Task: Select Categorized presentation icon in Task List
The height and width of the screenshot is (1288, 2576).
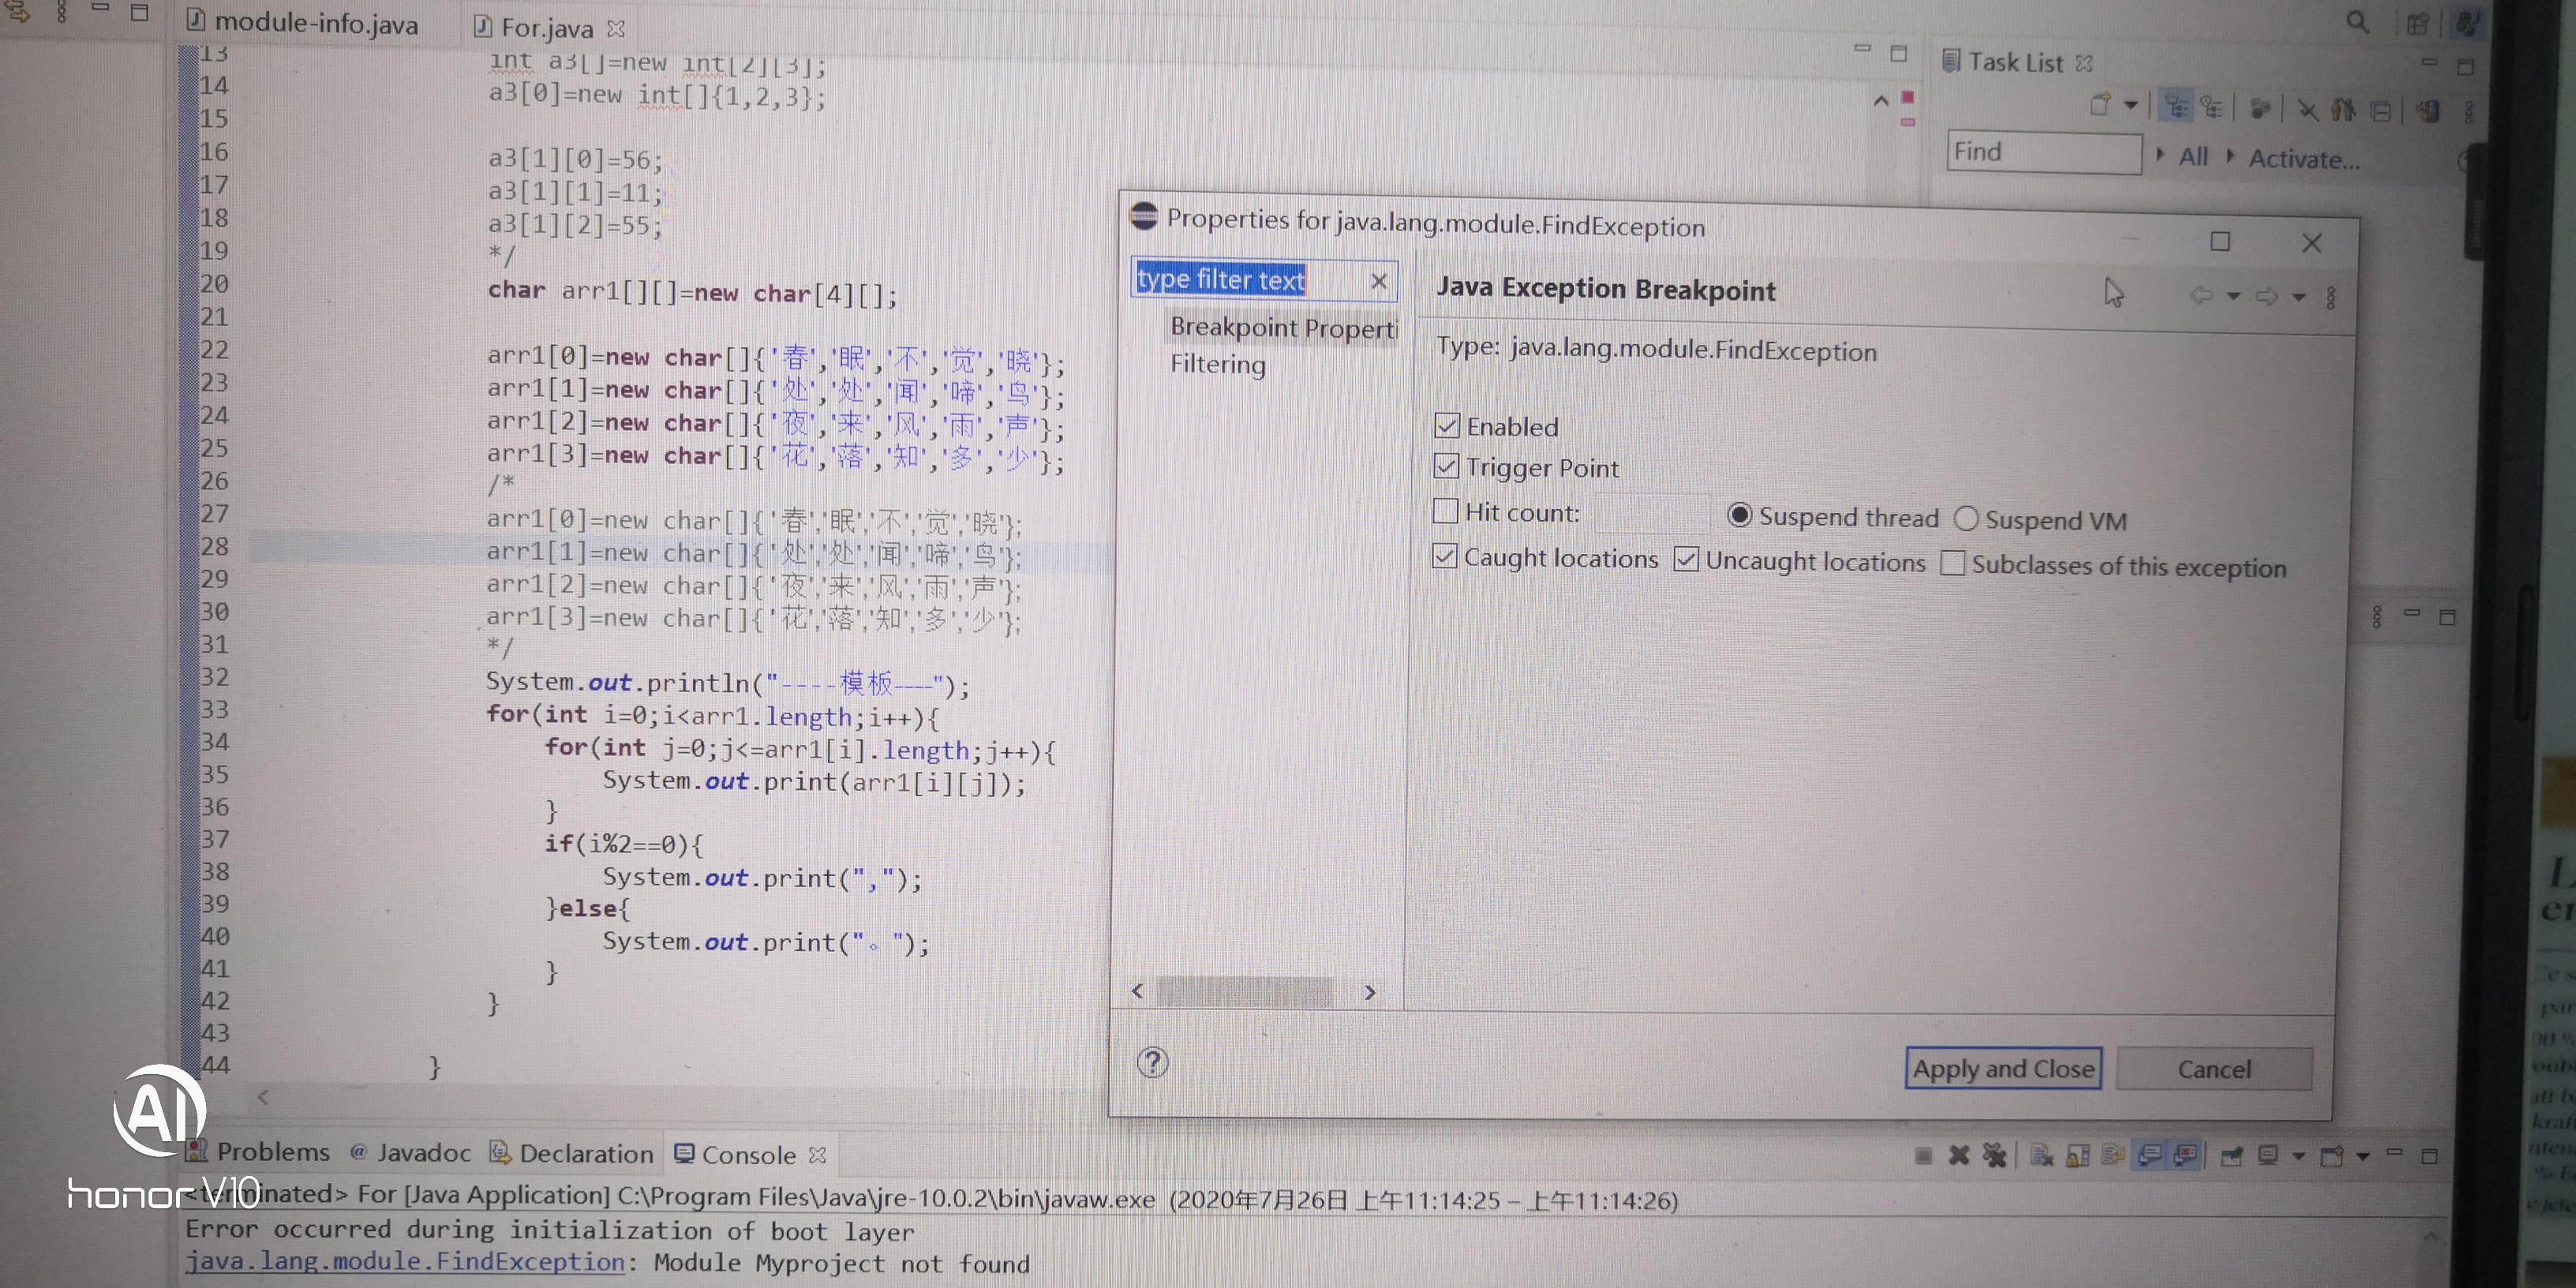Action: click(x=2177, y=106)
